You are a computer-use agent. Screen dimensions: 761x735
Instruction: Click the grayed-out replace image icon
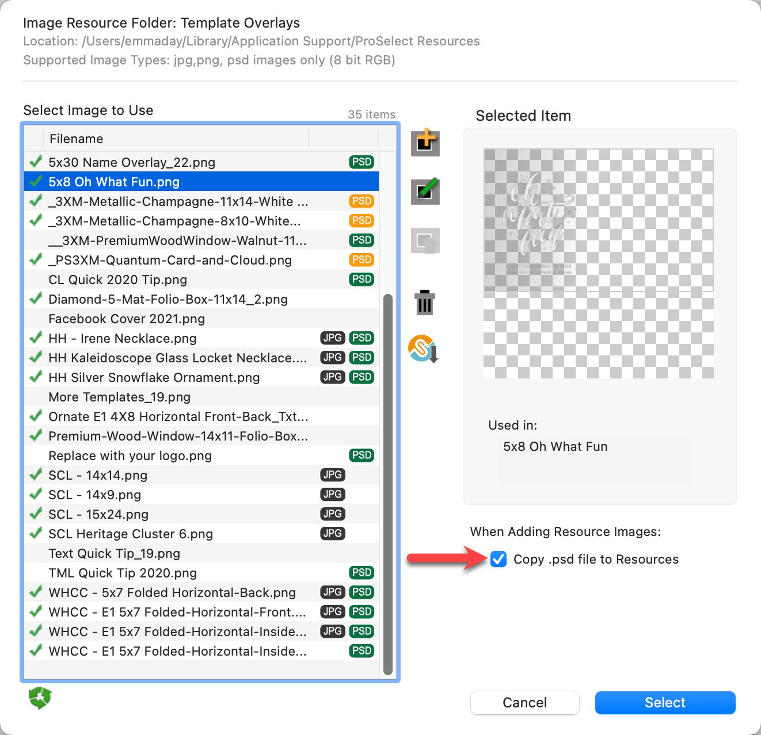[425, 241]
